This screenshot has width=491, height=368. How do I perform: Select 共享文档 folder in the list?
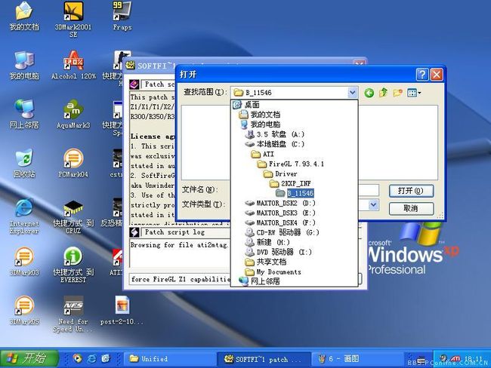(x=266, y=262)
